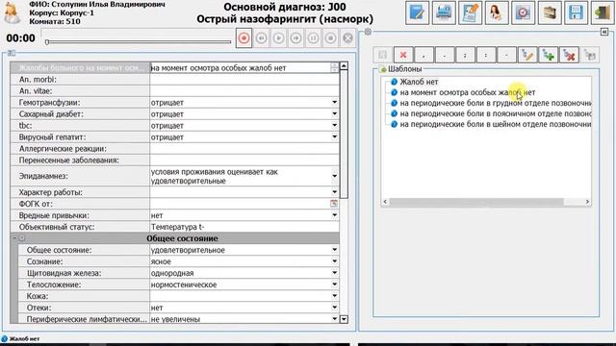Click the briefcase icon in top toolbar
Image resolution: width=616 pixels, height=346 pixels.
(550, 12)
